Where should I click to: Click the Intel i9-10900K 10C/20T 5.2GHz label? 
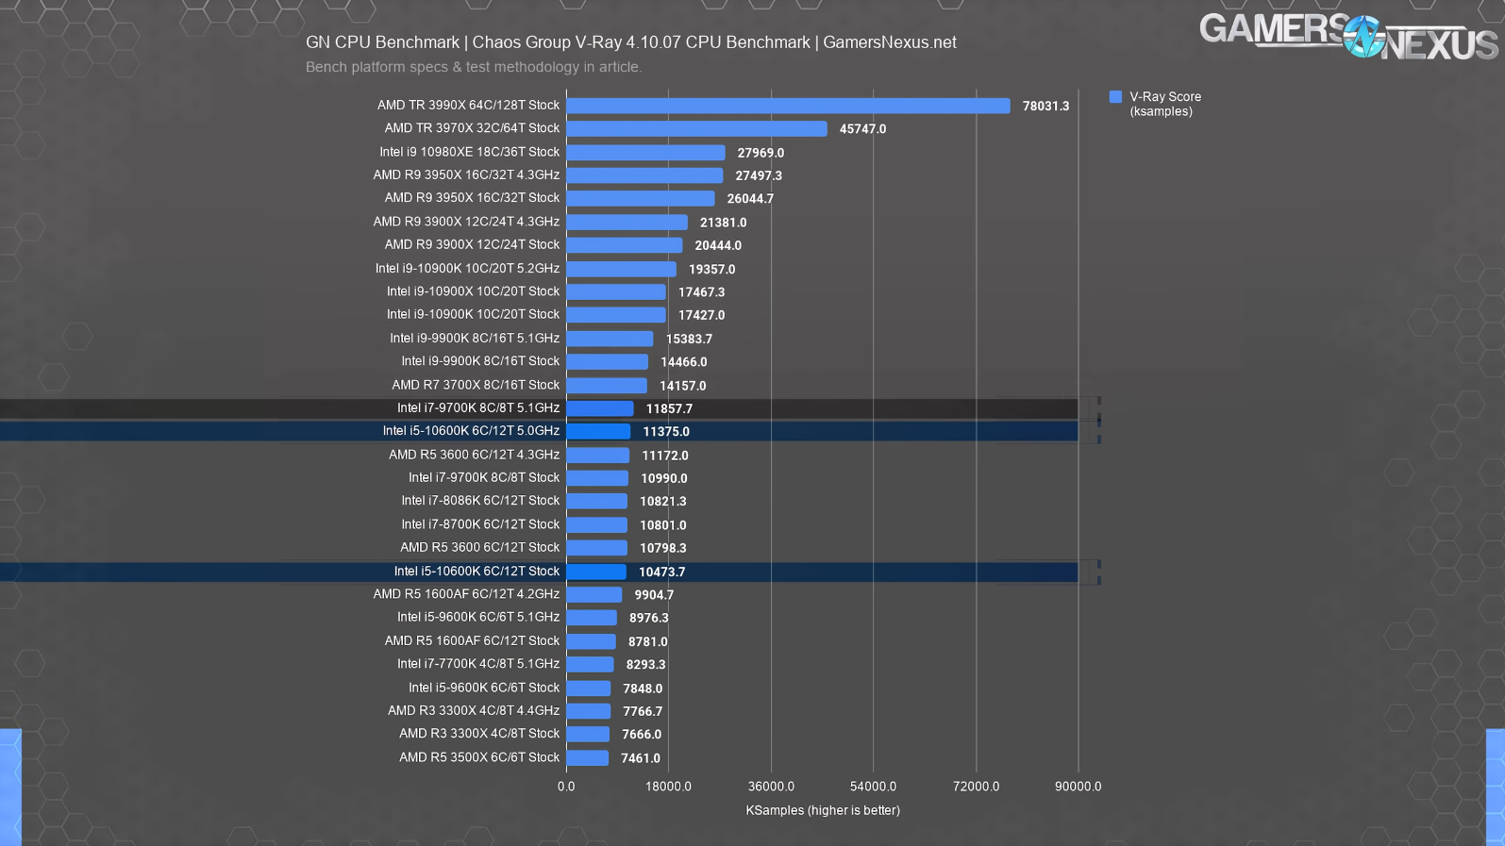(x=467, y=268)
